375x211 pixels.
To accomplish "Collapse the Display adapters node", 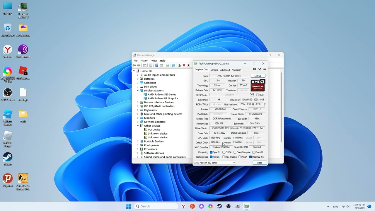I will 138,91.
